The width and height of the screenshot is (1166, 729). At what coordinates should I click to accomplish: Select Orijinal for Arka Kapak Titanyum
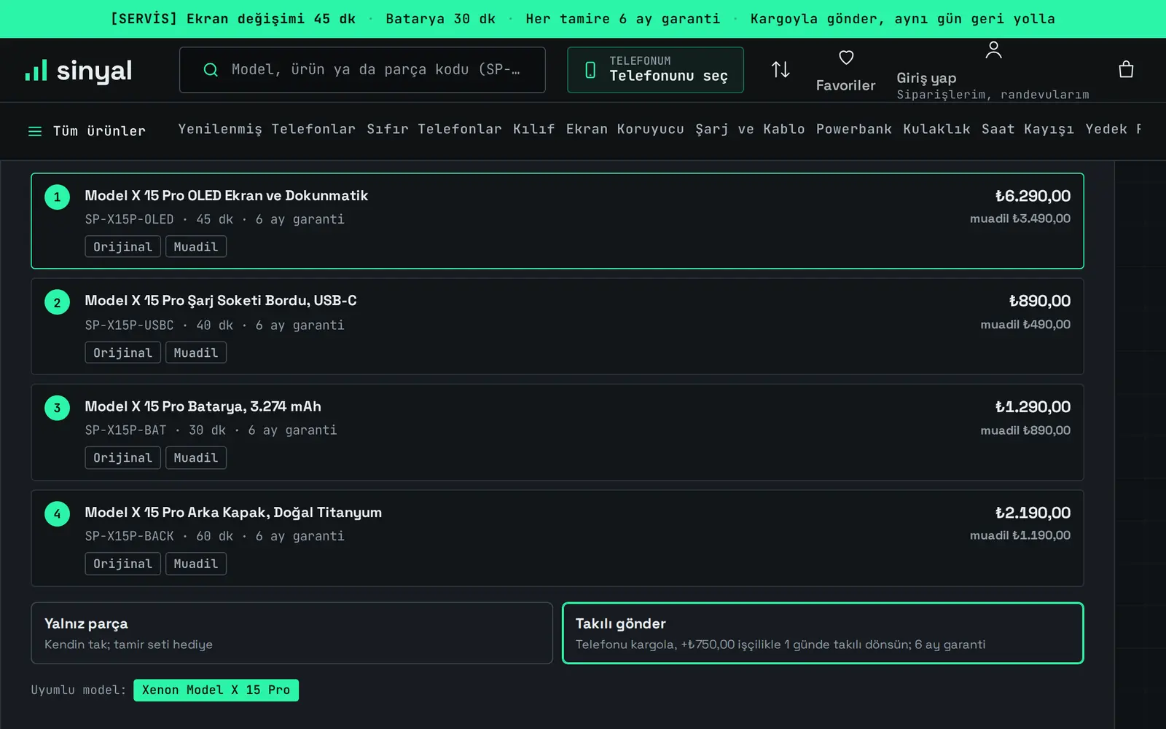[x=122, y=564]
